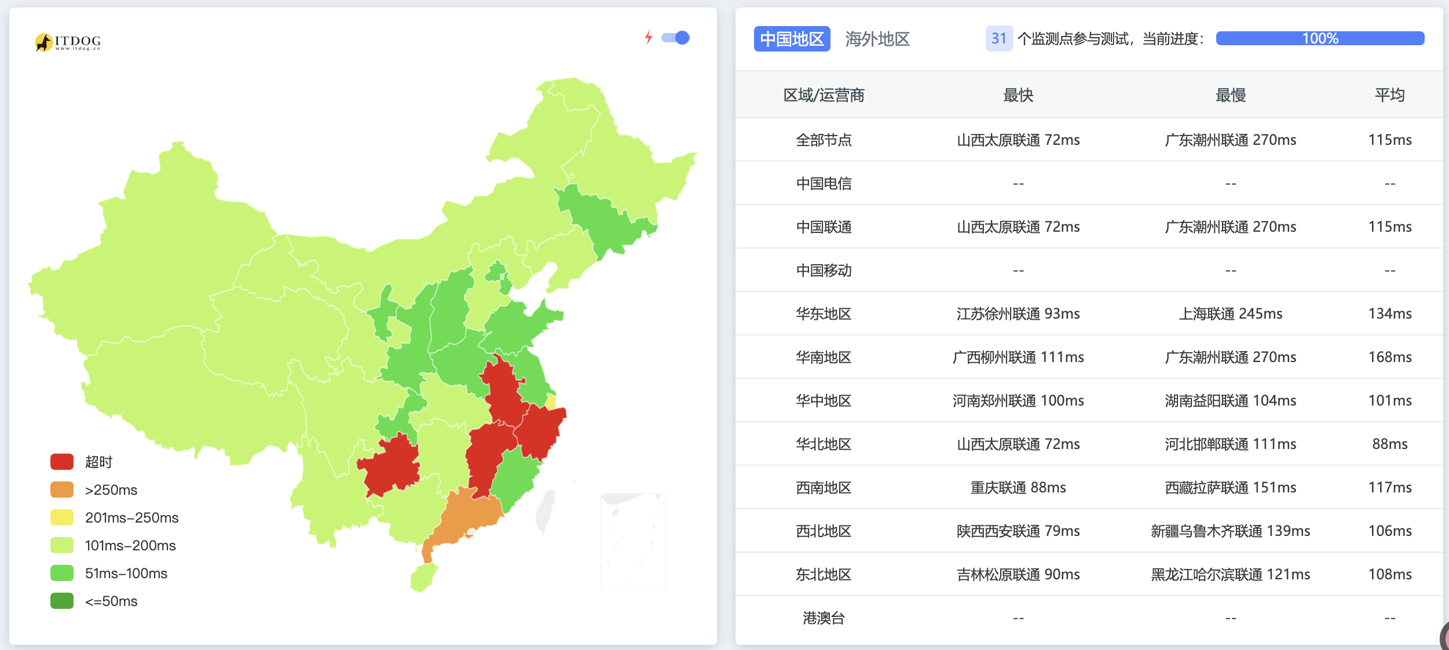Click the 31 monitoring points badge

pos(999,39)
